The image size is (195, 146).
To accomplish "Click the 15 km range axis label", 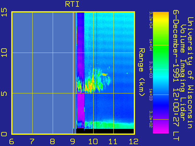I will tap(4, 12).
